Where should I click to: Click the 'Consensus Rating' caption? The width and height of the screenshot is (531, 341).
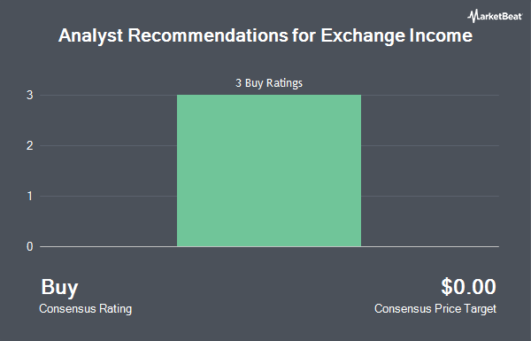(x=85, y=309)
